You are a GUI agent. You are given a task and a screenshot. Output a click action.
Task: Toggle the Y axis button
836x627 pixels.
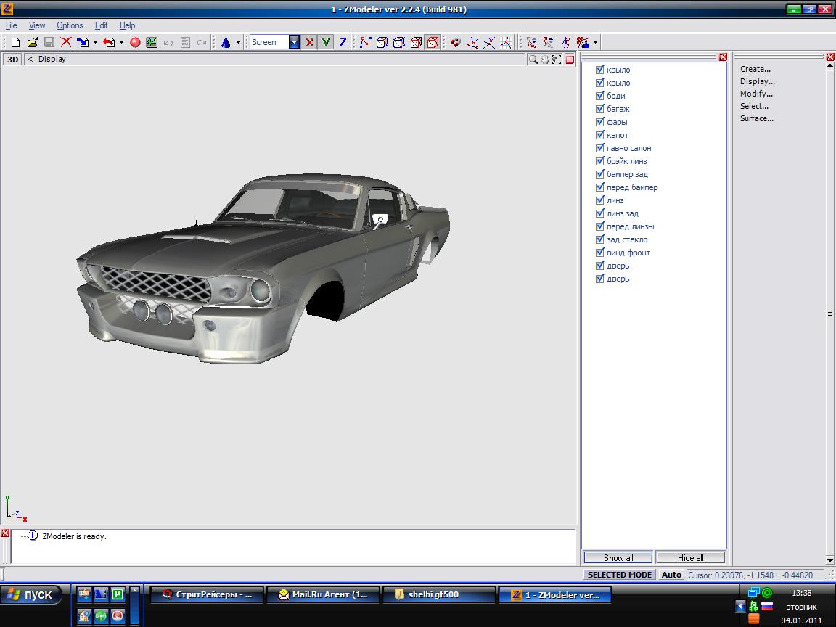click(x=327, y=43)
